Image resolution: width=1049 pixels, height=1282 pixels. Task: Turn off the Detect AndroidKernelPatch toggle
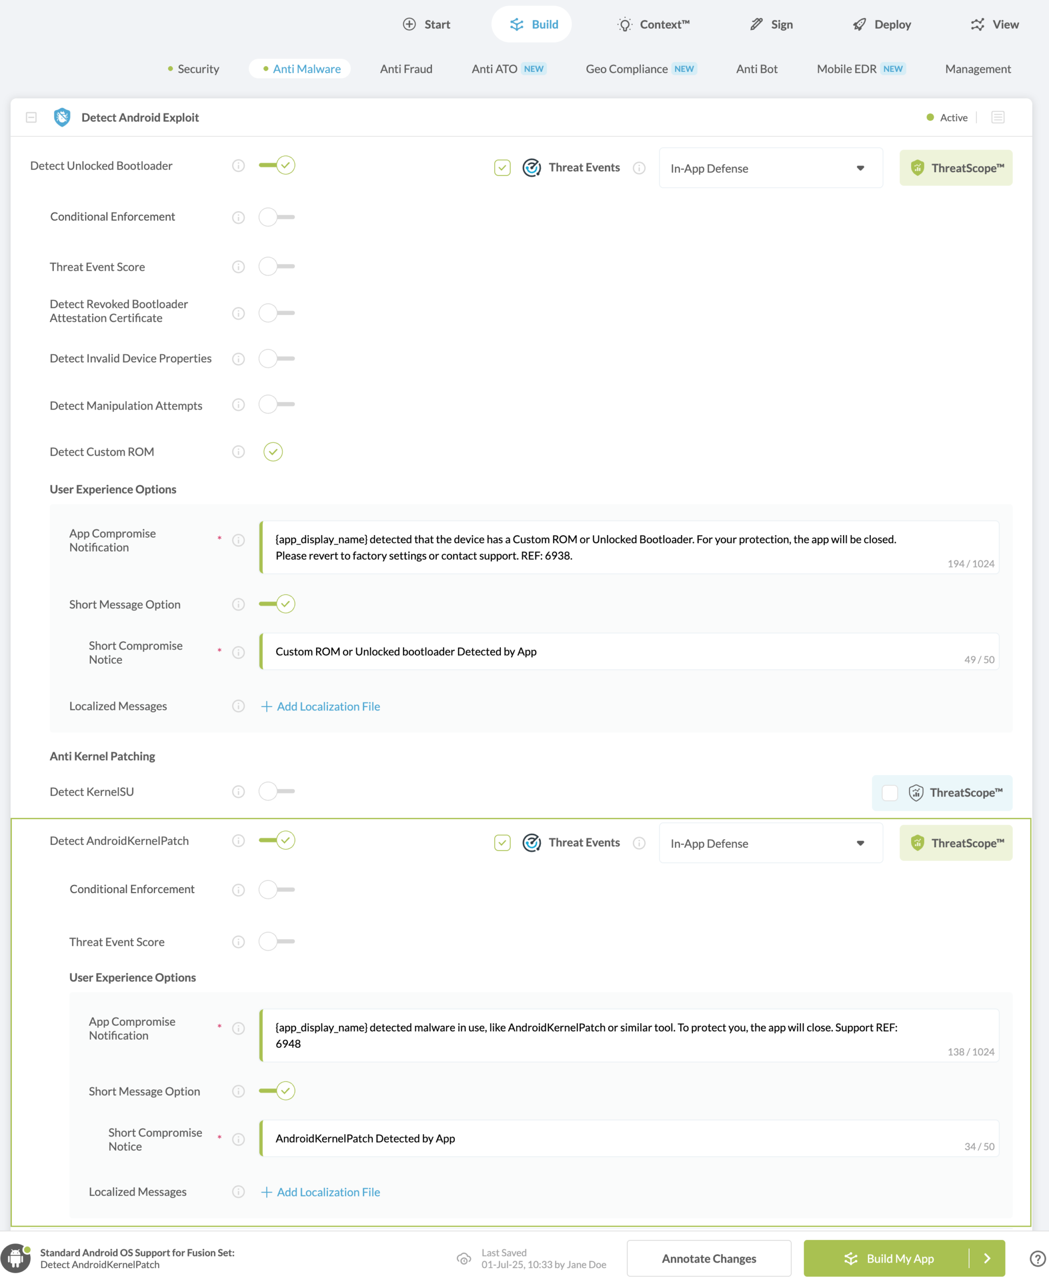pos(277,840)
